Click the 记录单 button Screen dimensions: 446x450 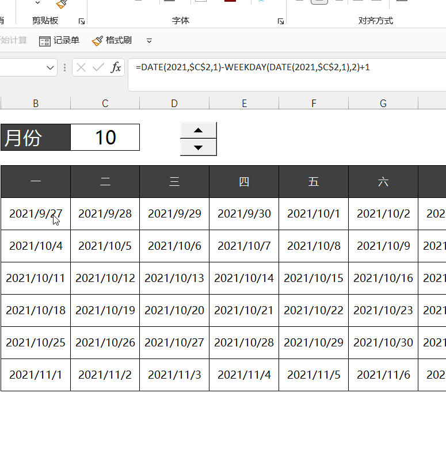click(59, 40)
